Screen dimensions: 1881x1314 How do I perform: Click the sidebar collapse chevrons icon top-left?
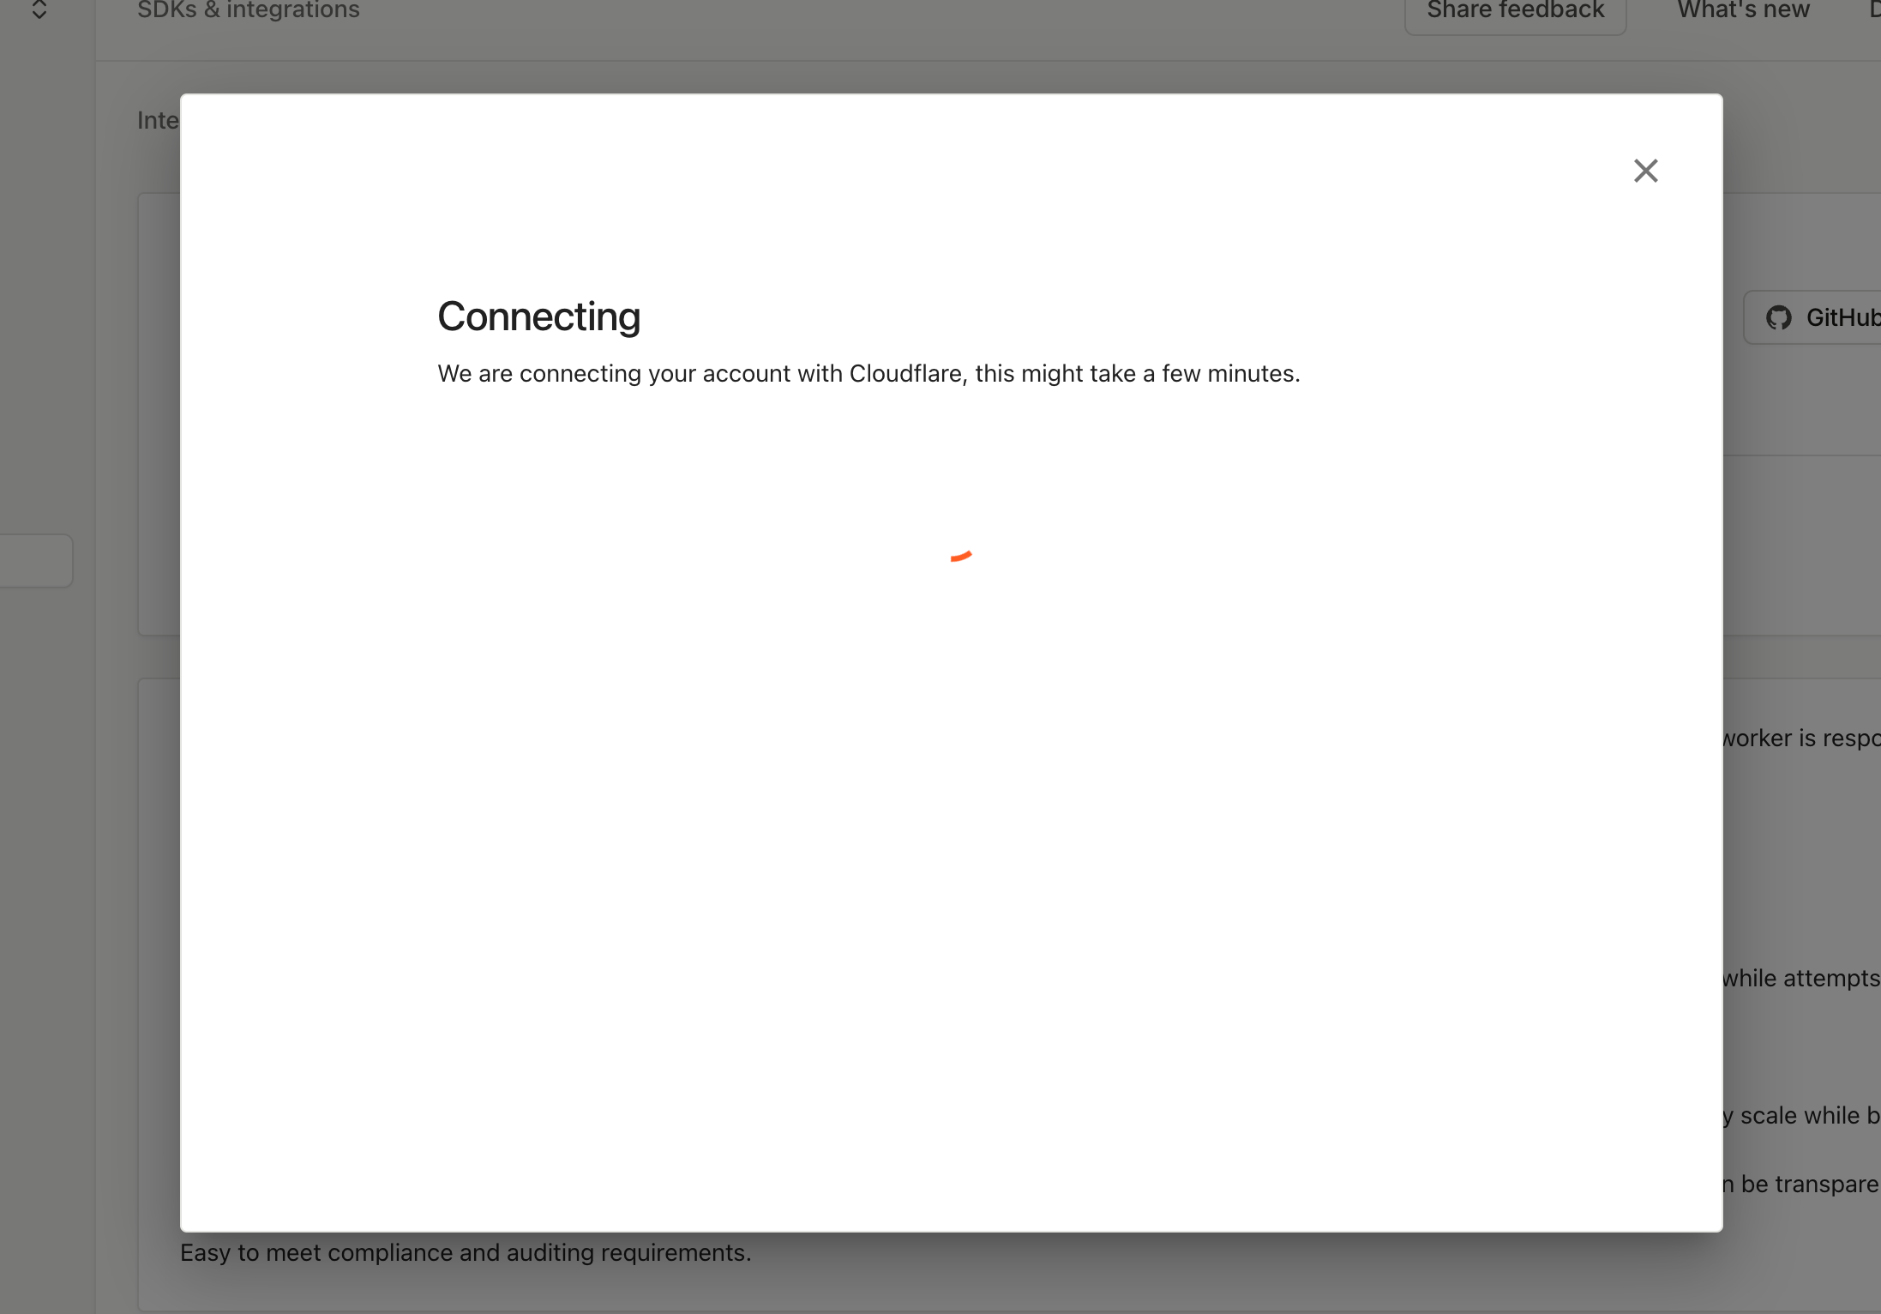pyautogui.click(x=39, y=11)
